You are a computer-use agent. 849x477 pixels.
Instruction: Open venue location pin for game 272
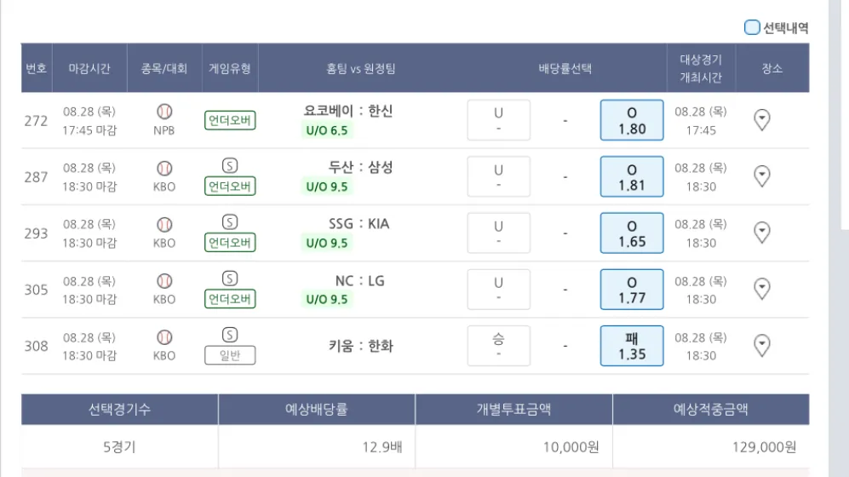point(762,120)
